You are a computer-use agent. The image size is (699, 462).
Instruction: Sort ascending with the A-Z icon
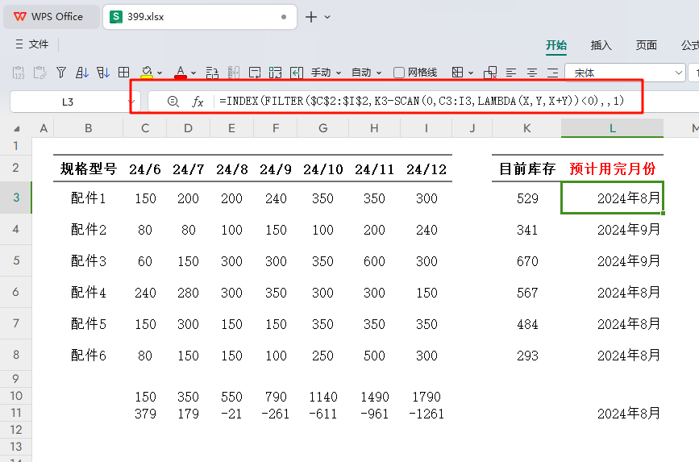pos(82,73)
